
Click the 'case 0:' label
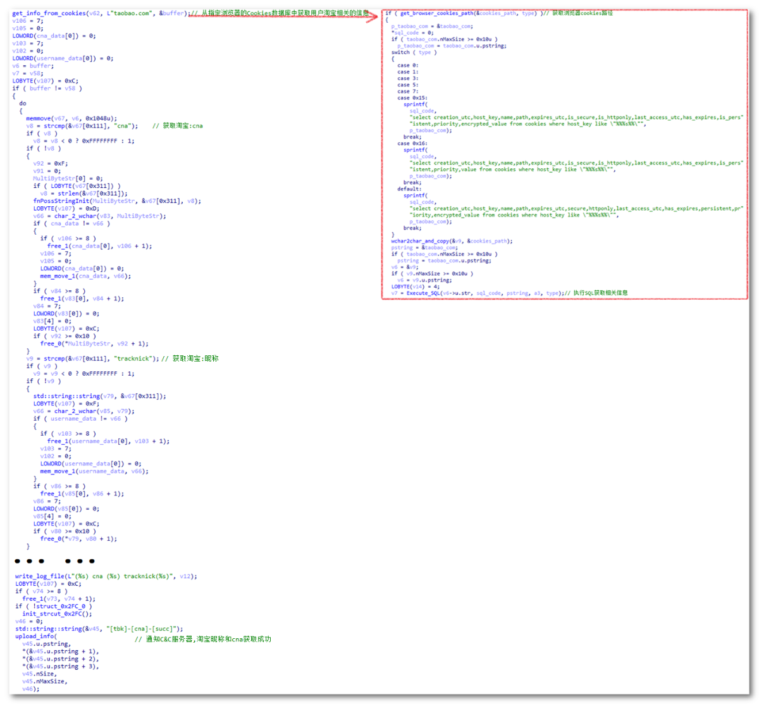tap(408, 65)
